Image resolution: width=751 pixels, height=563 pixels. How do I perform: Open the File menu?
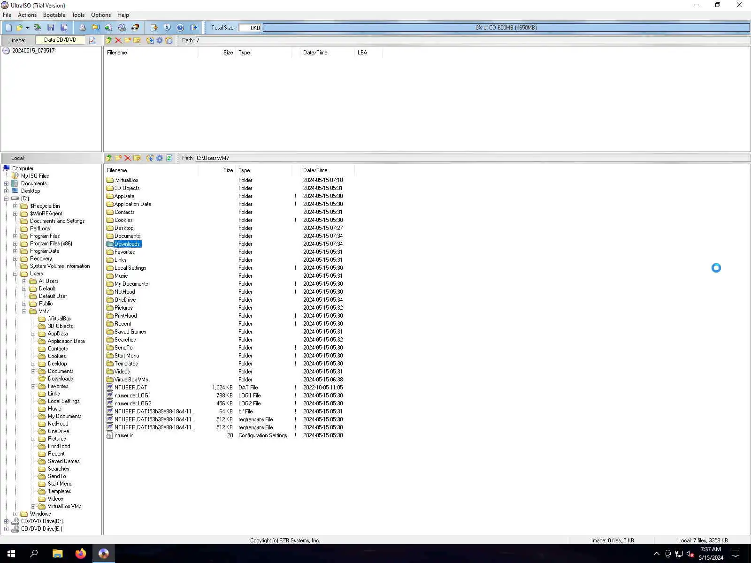pyautogui.click(x=7, y=15)
